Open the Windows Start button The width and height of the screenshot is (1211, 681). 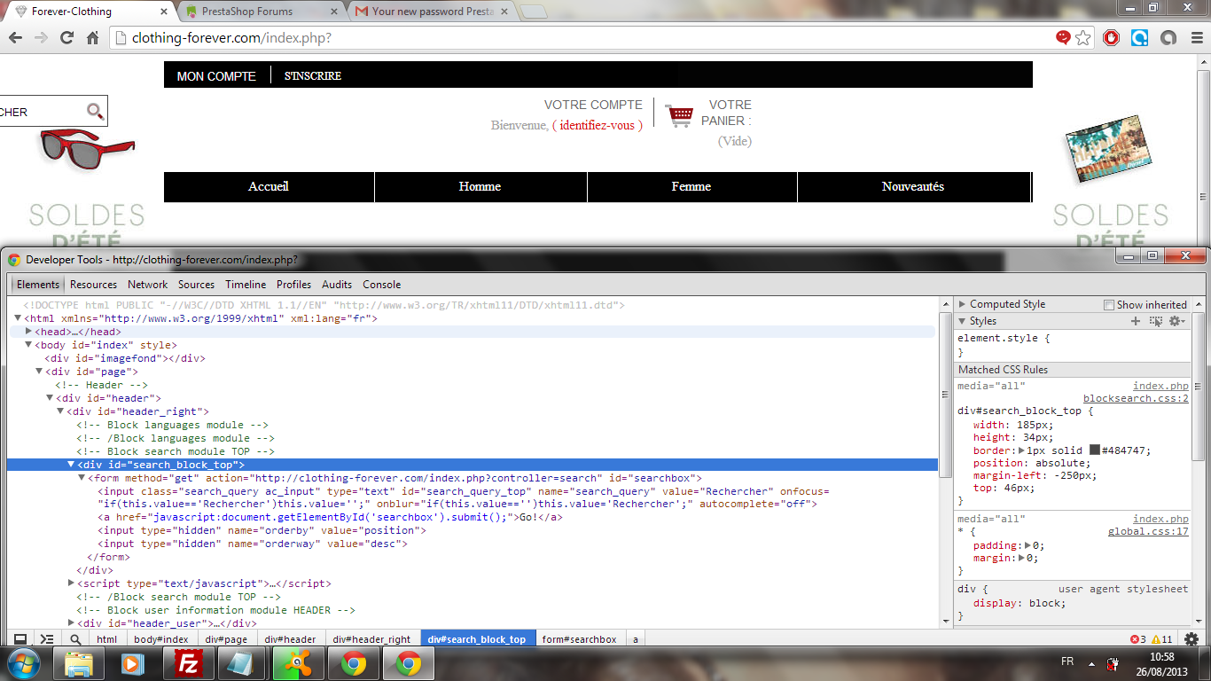tap(23, 662)
